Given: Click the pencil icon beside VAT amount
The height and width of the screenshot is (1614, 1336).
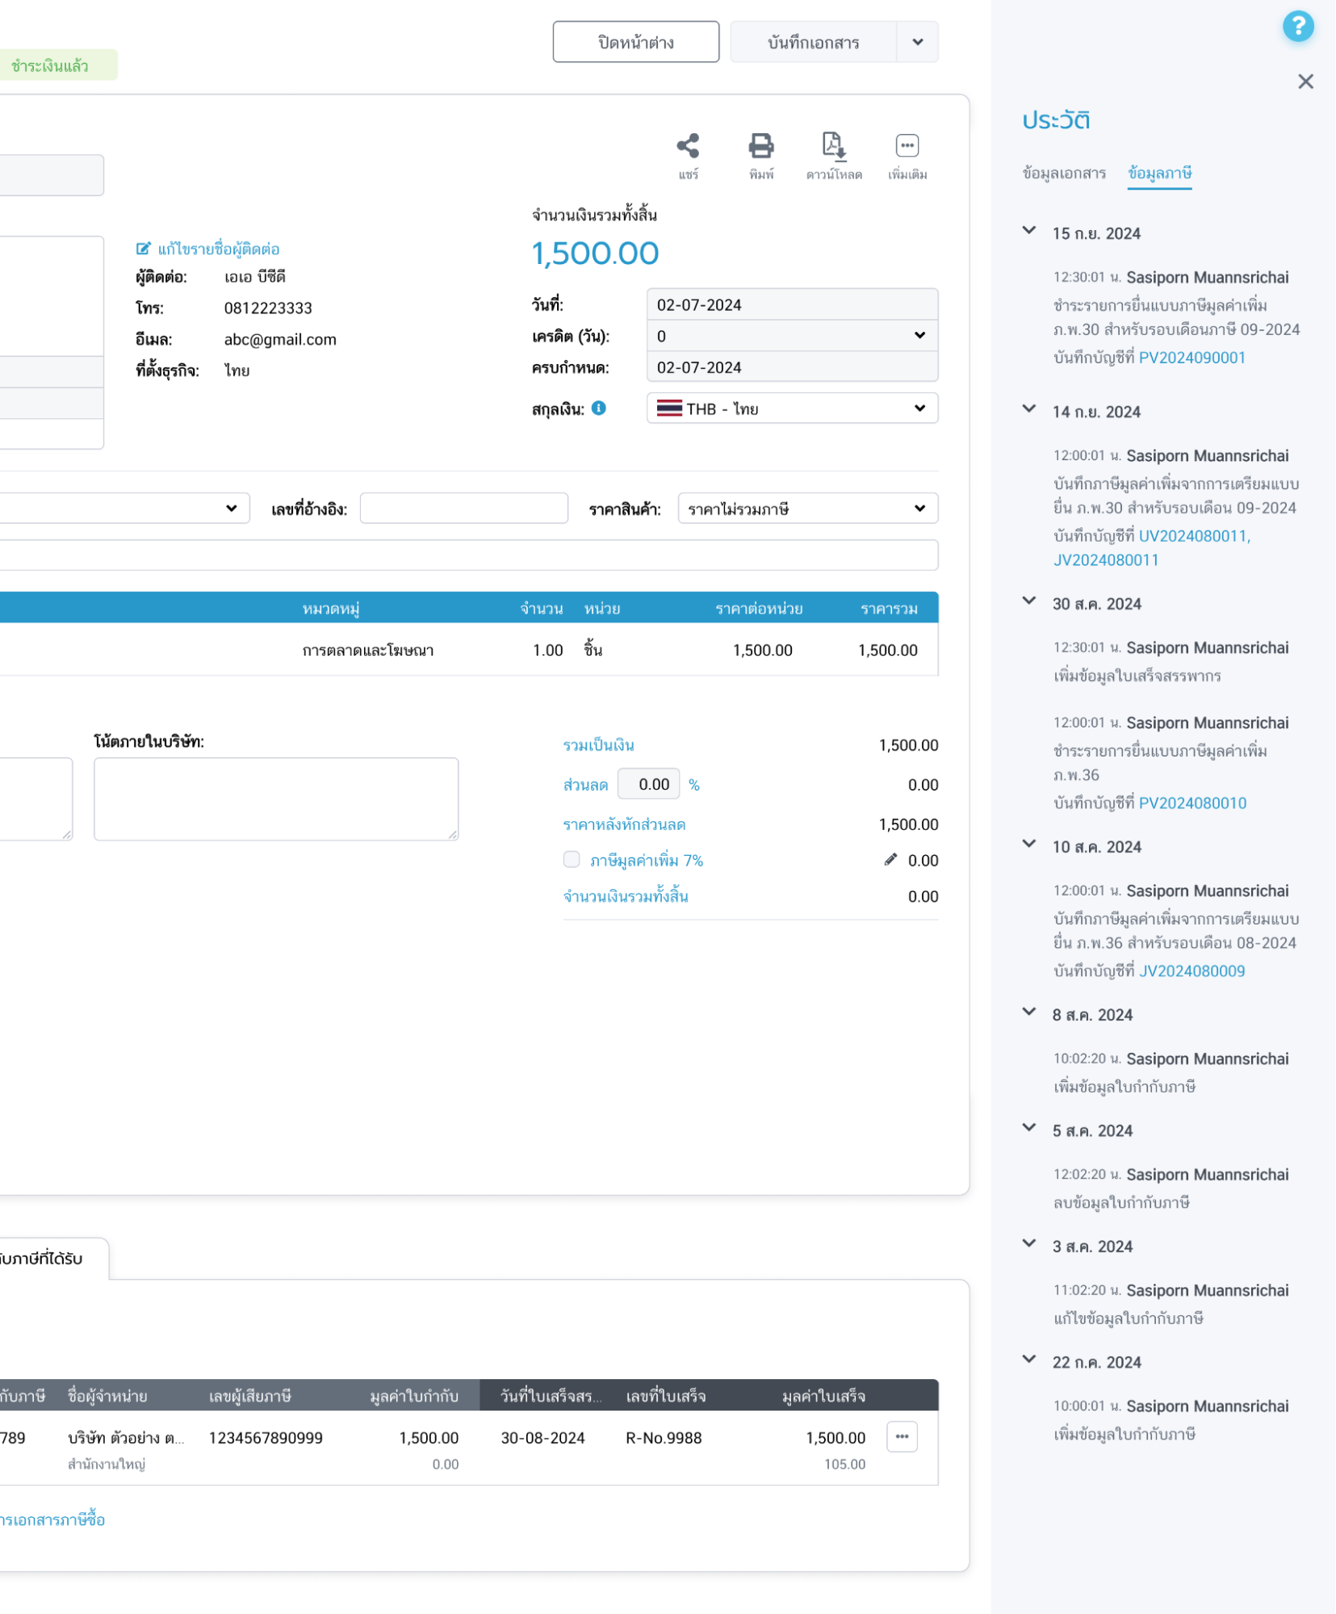Looking at the screenshot, I should (890, 860).
